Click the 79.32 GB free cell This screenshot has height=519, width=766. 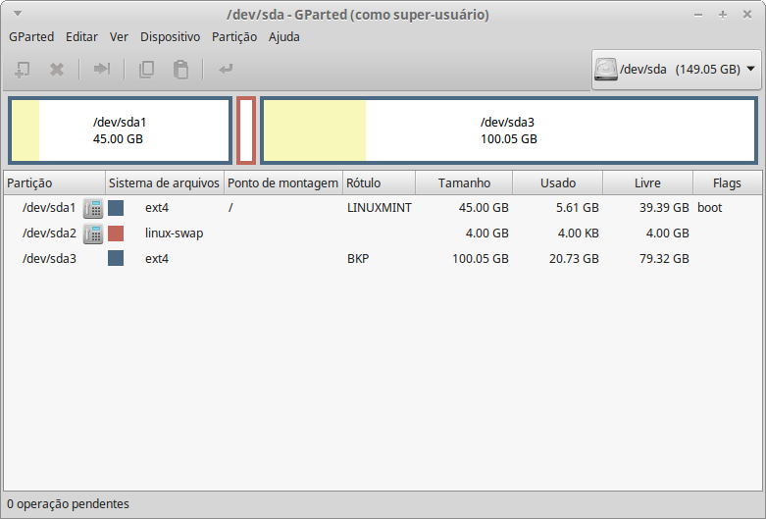[x=664, y=259]
